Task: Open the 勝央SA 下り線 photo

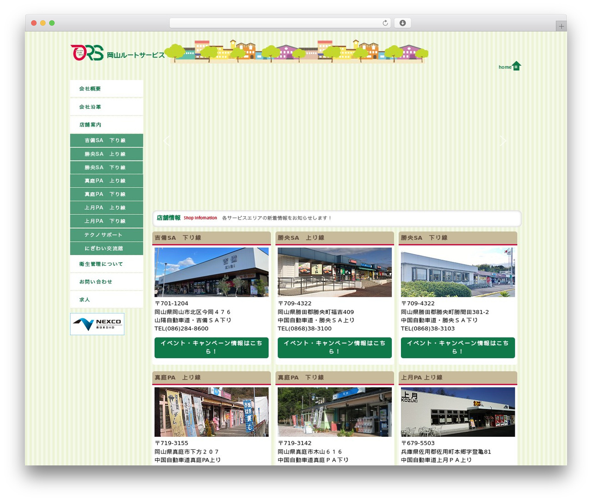Action: (457, 272)
